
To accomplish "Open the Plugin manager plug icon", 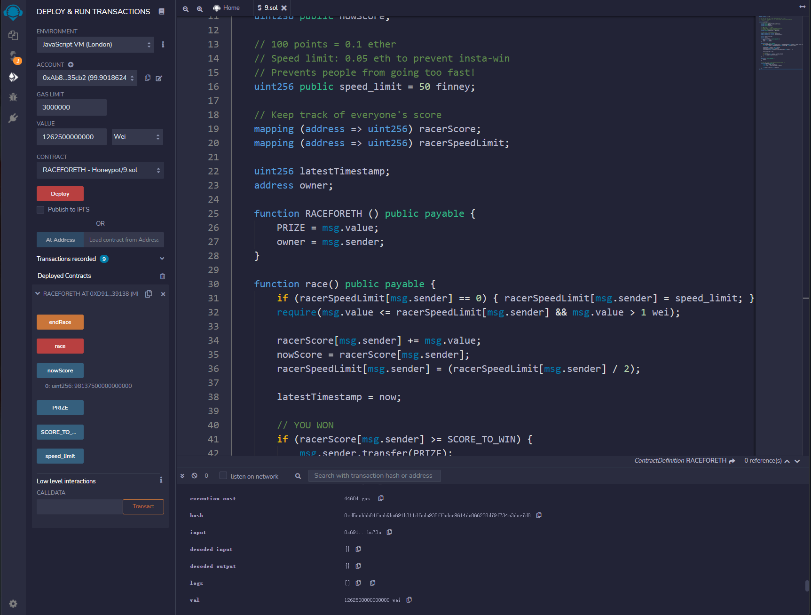I will click(13, 118).
